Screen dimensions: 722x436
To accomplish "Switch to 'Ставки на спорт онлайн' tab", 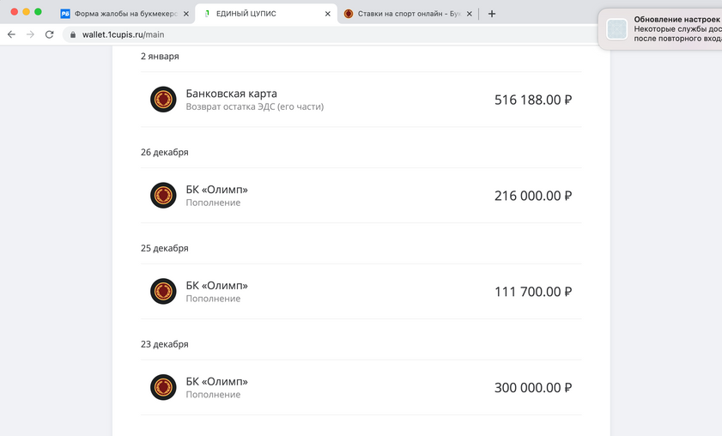I will tap(408, 14).
